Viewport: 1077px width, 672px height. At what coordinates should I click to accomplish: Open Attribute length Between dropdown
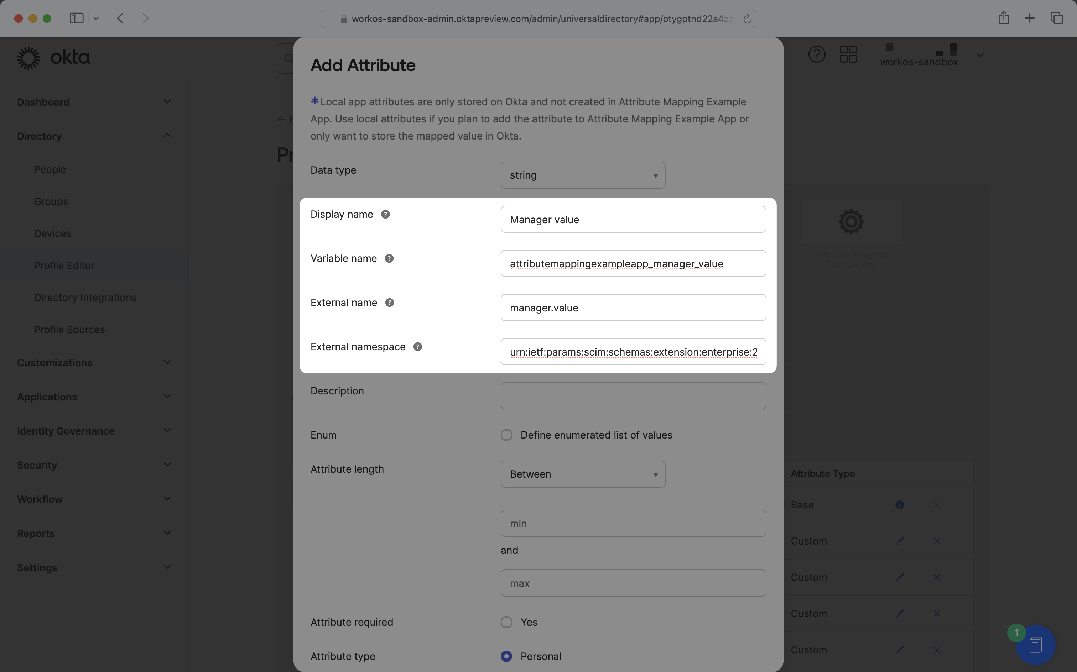coord(583,474)
